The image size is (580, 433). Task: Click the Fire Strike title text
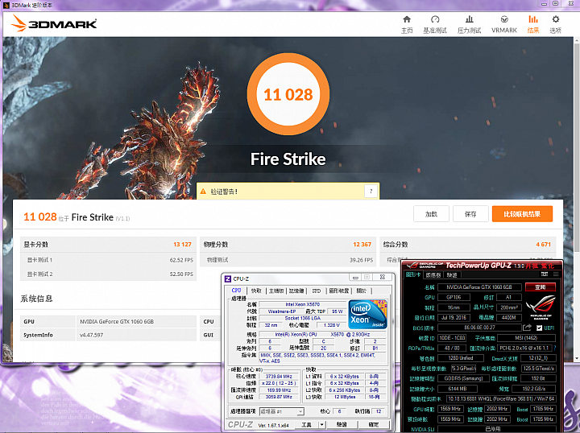click(288, 159)
